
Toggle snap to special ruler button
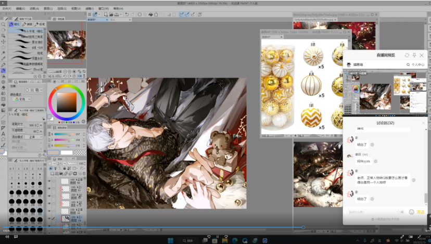tap(187, 14)
